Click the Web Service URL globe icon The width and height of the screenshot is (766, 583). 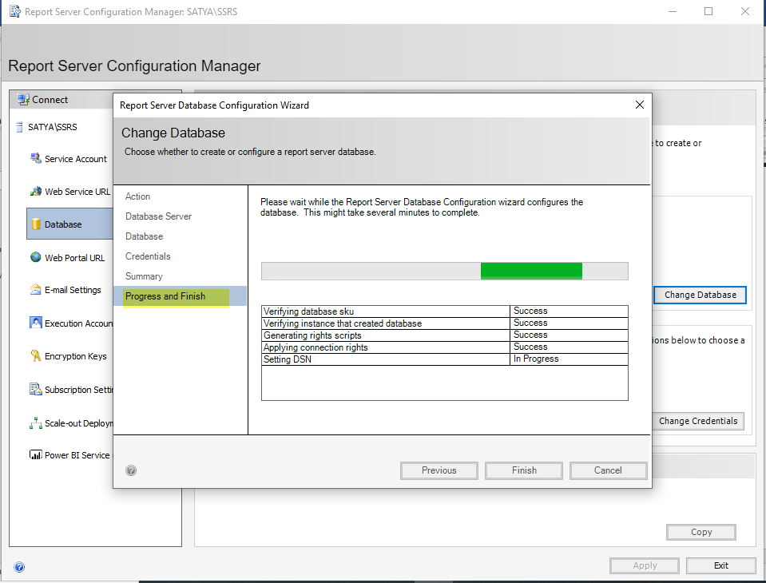[x=35, y=192]
